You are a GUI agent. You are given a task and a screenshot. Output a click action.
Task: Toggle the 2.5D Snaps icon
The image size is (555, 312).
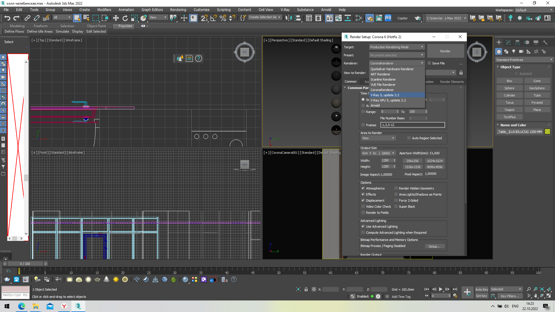(x=204, y=18)
